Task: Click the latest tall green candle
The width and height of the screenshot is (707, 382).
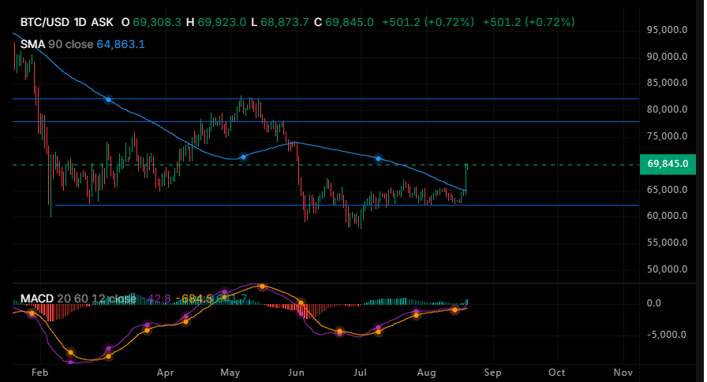Action: click(466, 178)
